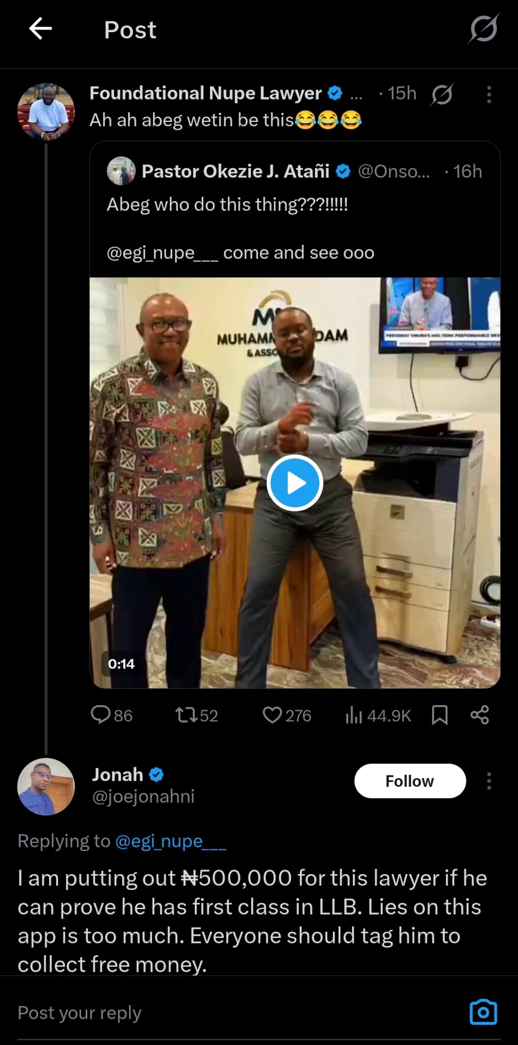Viewport: 518px width, 1045px height.
Task: Open more options on Jonah's reply
Action: point(488,781)
